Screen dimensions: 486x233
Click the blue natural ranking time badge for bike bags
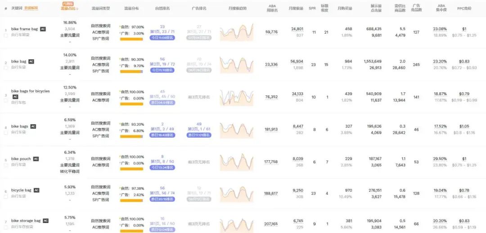tap(162, 135)
